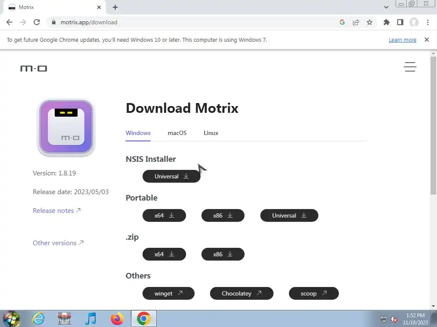Share this page using share icon
This screenshot has height=327, width=437.
pyautogui.click(x=356, y=22)
